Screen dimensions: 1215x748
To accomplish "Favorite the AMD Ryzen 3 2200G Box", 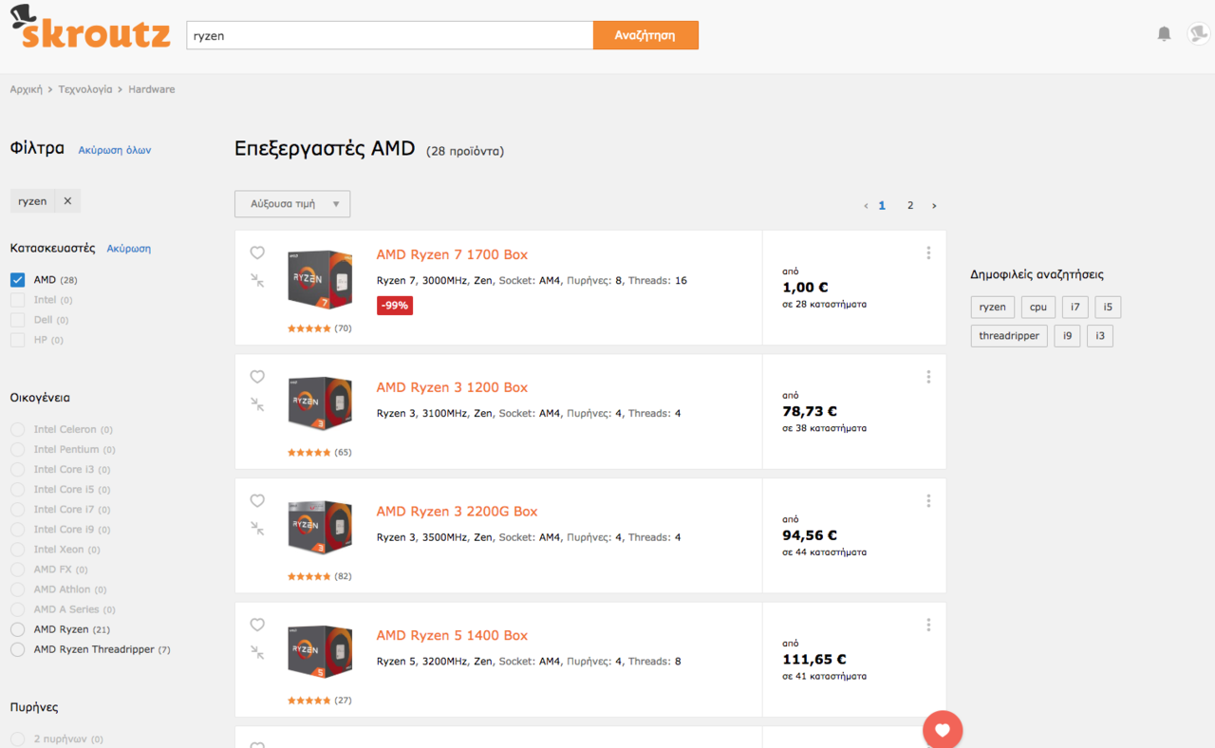I will point(257,501).
